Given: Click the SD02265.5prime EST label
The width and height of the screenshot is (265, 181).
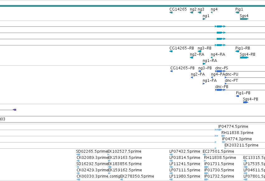Looking at the screenshot, I should click(x=92, y=152).
